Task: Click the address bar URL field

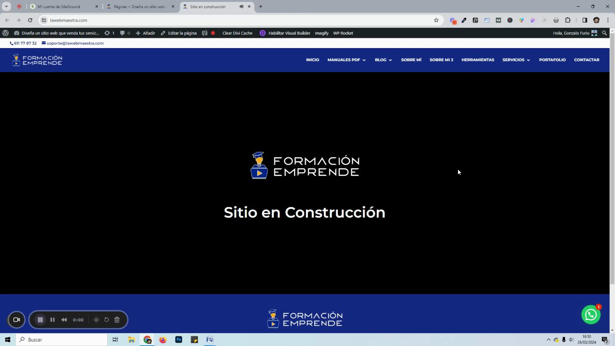Action: [240, 20]
